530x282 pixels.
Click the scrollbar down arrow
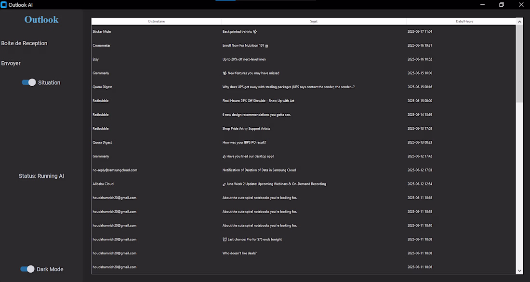tap(519, 270)
